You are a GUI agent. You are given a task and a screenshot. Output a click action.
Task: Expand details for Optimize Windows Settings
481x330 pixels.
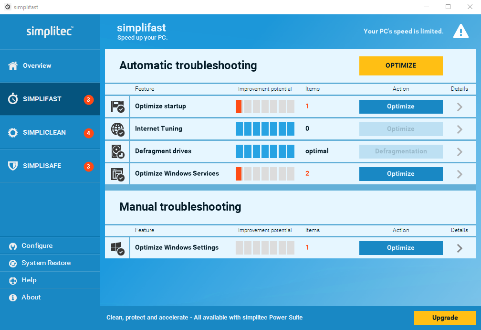click(460, 248)
